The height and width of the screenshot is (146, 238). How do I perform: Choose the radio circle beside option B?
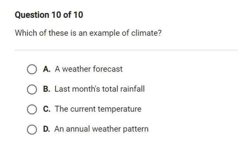(32, 89)
